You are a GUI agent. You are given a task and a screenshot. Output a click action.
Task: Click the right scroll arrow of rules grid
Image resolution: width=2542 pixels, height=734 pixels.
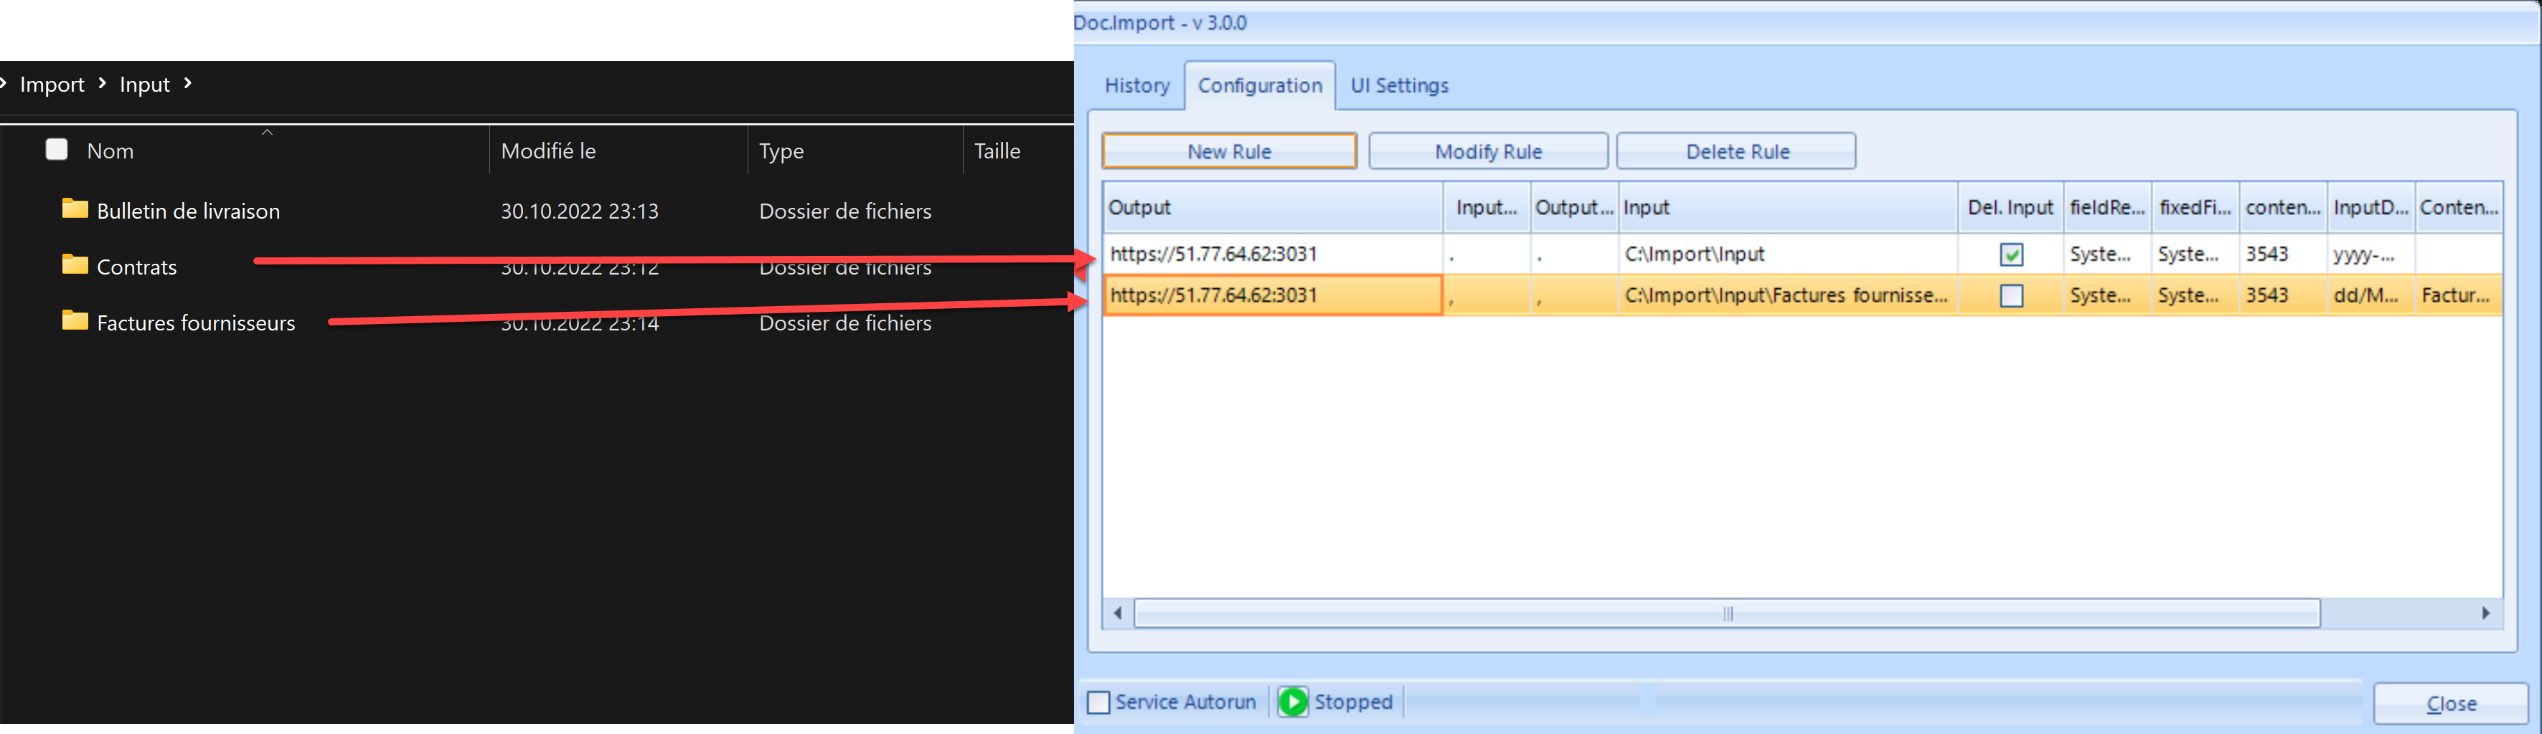click(x=2485, y=613)
